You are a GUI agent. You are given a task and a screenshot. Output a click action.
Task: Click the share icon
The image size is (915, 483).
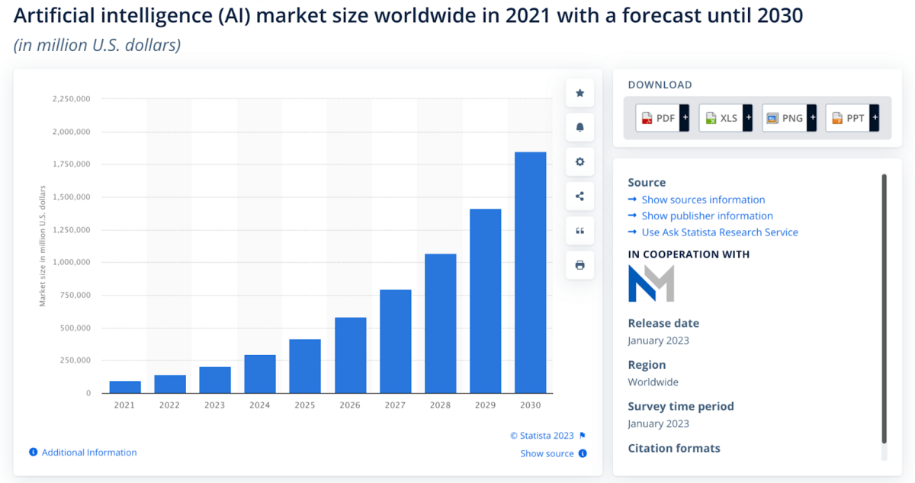580,196
